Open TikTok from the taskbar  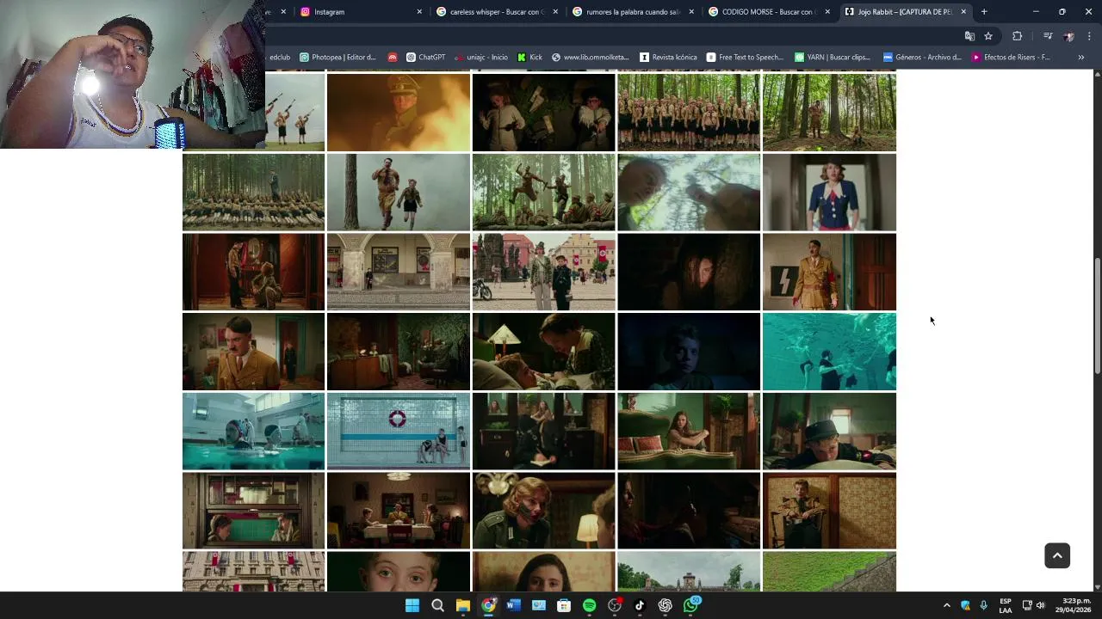coord(640,605)
